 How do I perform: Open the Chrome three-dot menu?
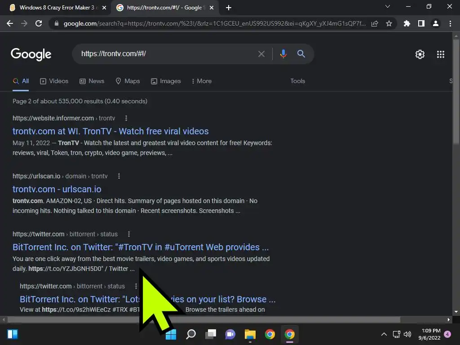(450, 23)
